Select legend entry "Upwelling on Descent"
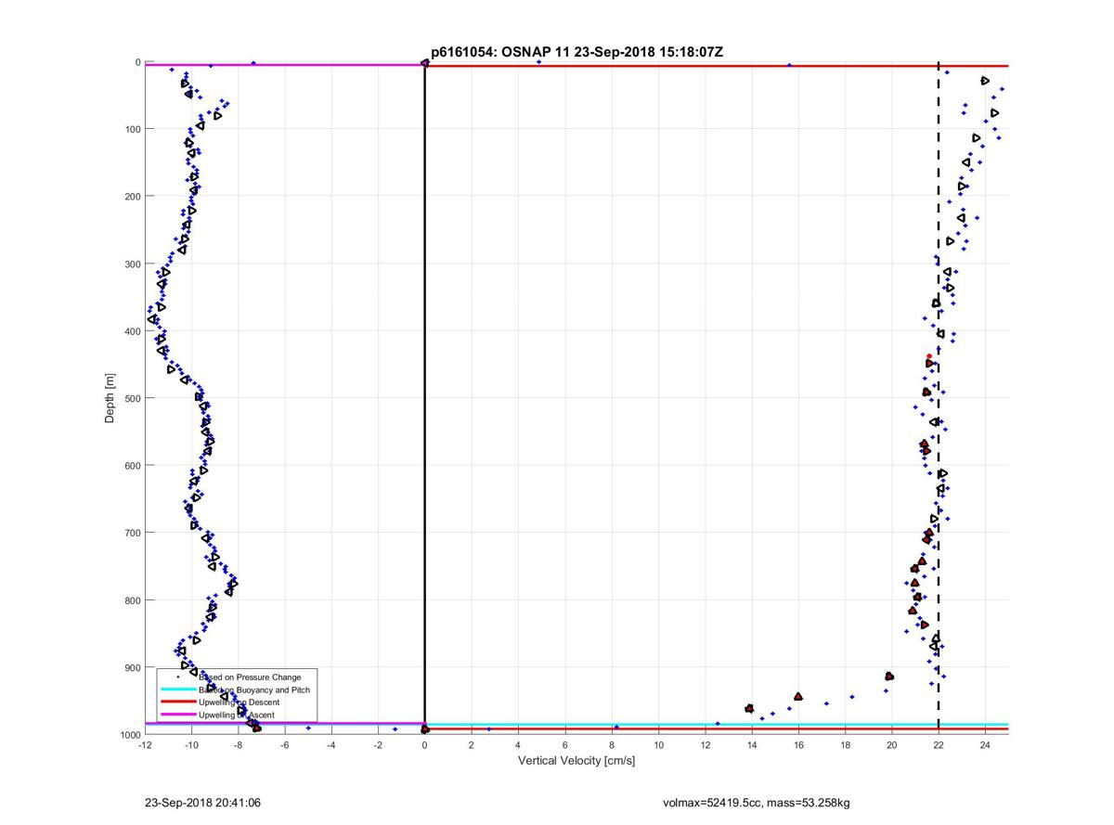Image resolution: width=1114 pixels, height=825 pixels. pos(239,703)
